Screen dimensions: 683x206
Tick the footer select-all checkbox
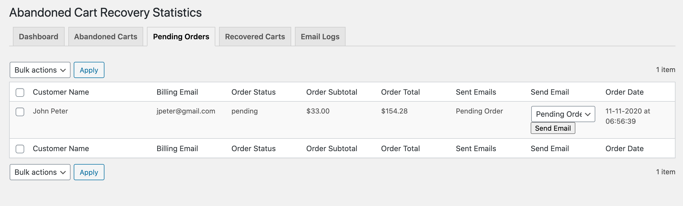point(20,149)
